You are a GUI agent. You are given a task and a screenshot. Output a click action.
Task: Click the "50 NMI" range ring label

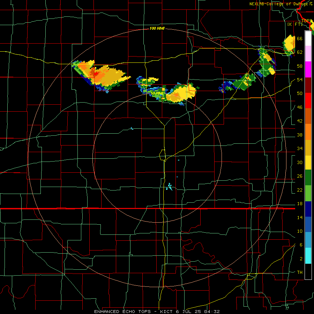(x=157, y=93)
